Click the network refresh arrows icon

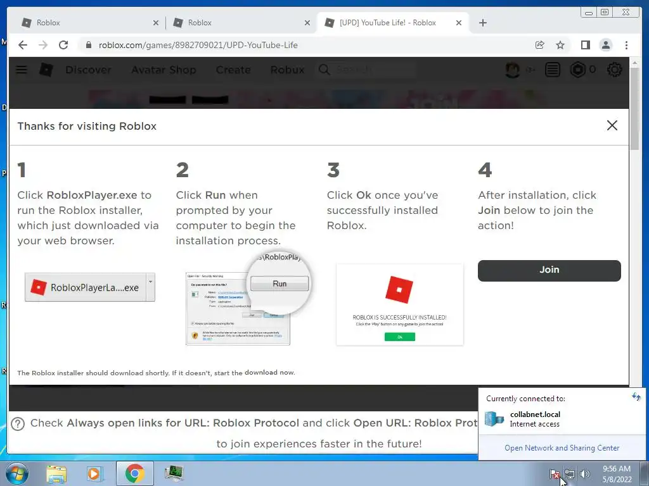tap(636, 397)
